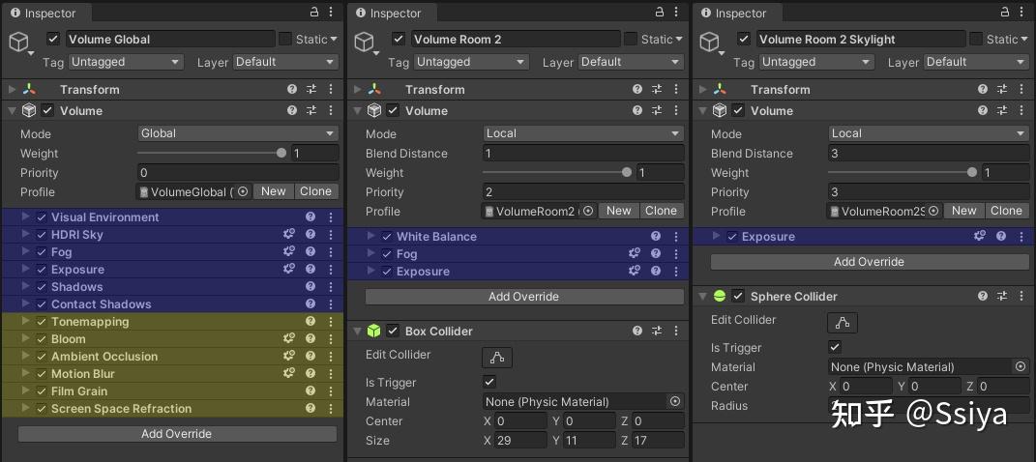
Task: Click Add Override in Volume Global
Action: click(x=176, y=434)
